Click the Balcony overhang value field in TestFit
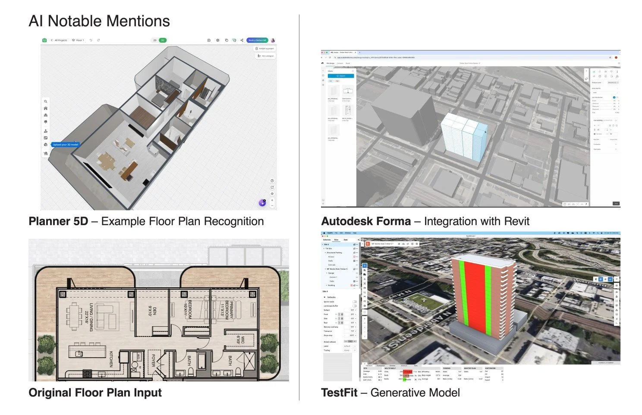The height and width of the screenshot is (415, 642). [x=351, y=327]
